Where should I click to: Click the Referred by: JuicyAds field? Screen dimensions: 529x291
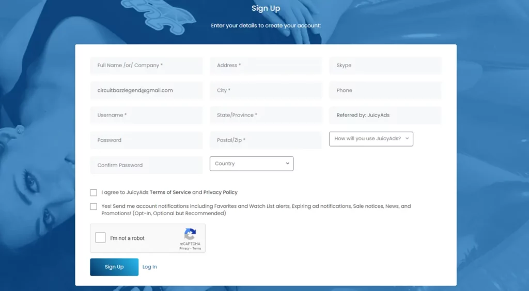pyautogui.click(x=385, y=115)
